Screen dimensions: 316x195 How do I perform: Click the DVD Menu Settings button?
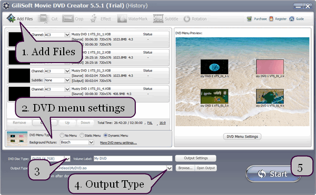coord(242,137)
